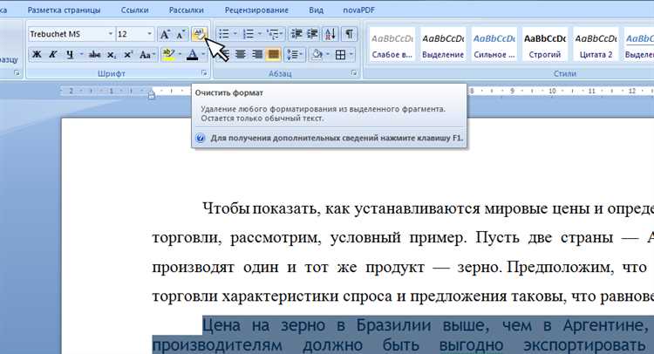Increase font size with the grow button

pyautogui.click(x=164, y=34)
